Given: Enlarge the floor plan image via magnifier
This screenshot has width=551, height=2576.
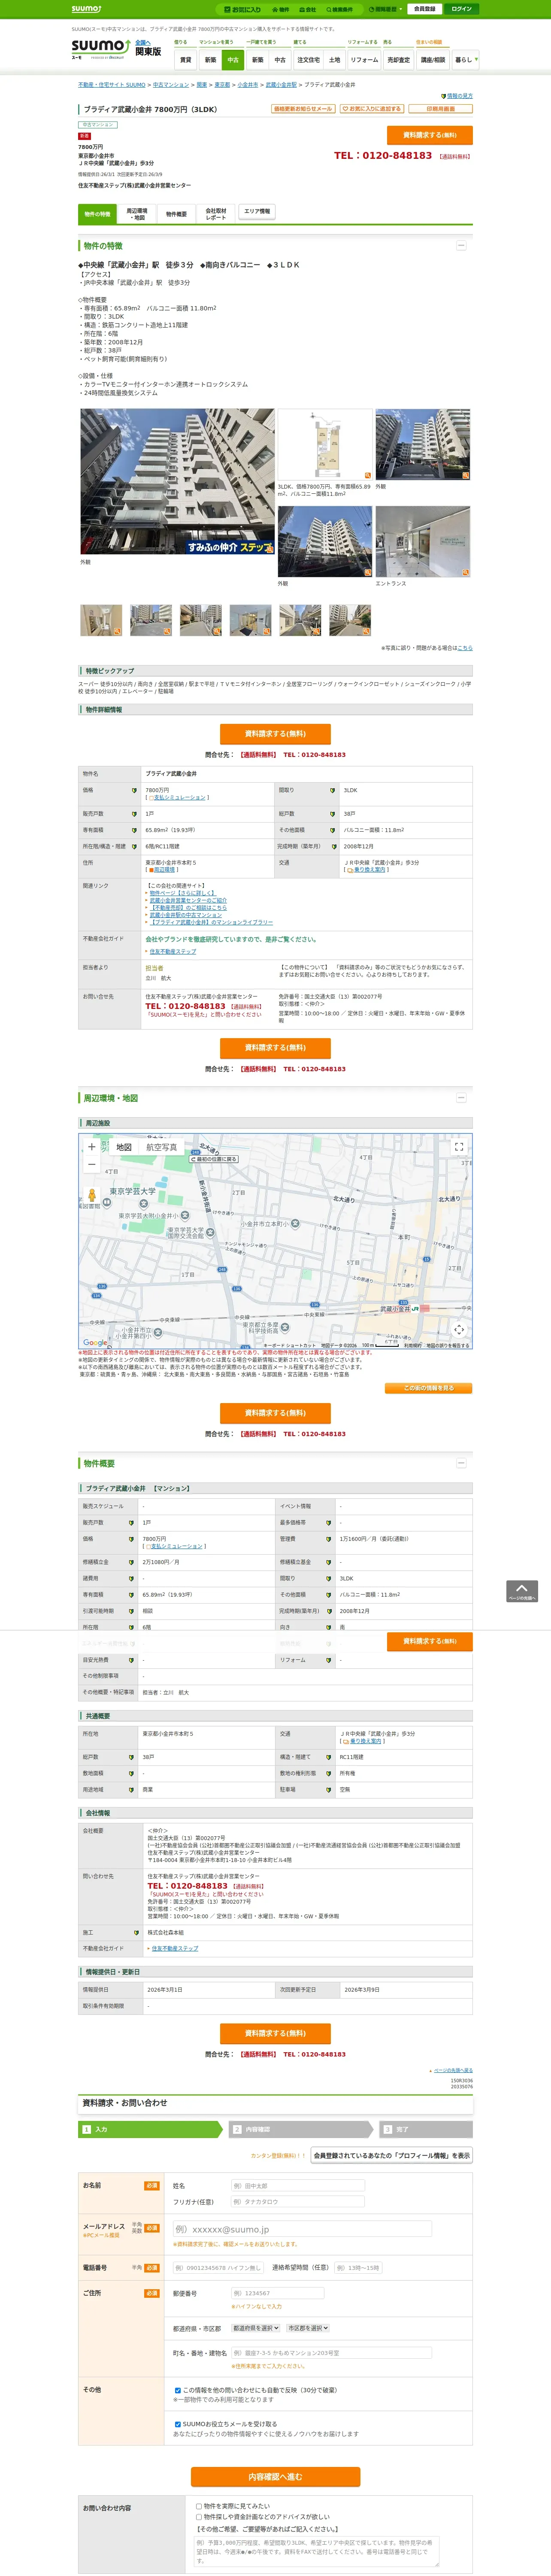Looking at the screenshot, I should pos(368,475).
